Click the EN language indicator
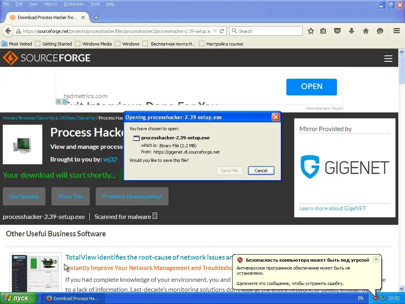Screen dimensions: 405x304 coord(361,298)
